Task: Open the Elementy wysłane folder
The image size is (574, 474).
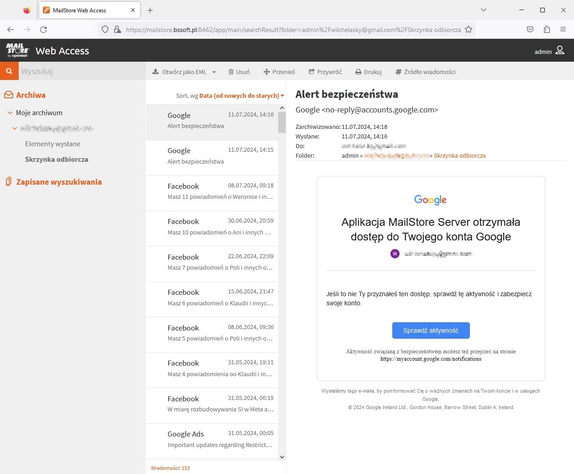Action: tap(53, 144)
